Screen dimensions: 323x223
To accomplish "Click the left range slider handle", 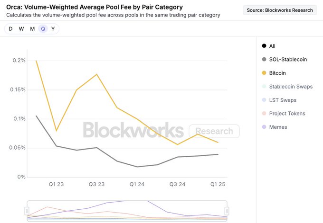I will (27, 211).
